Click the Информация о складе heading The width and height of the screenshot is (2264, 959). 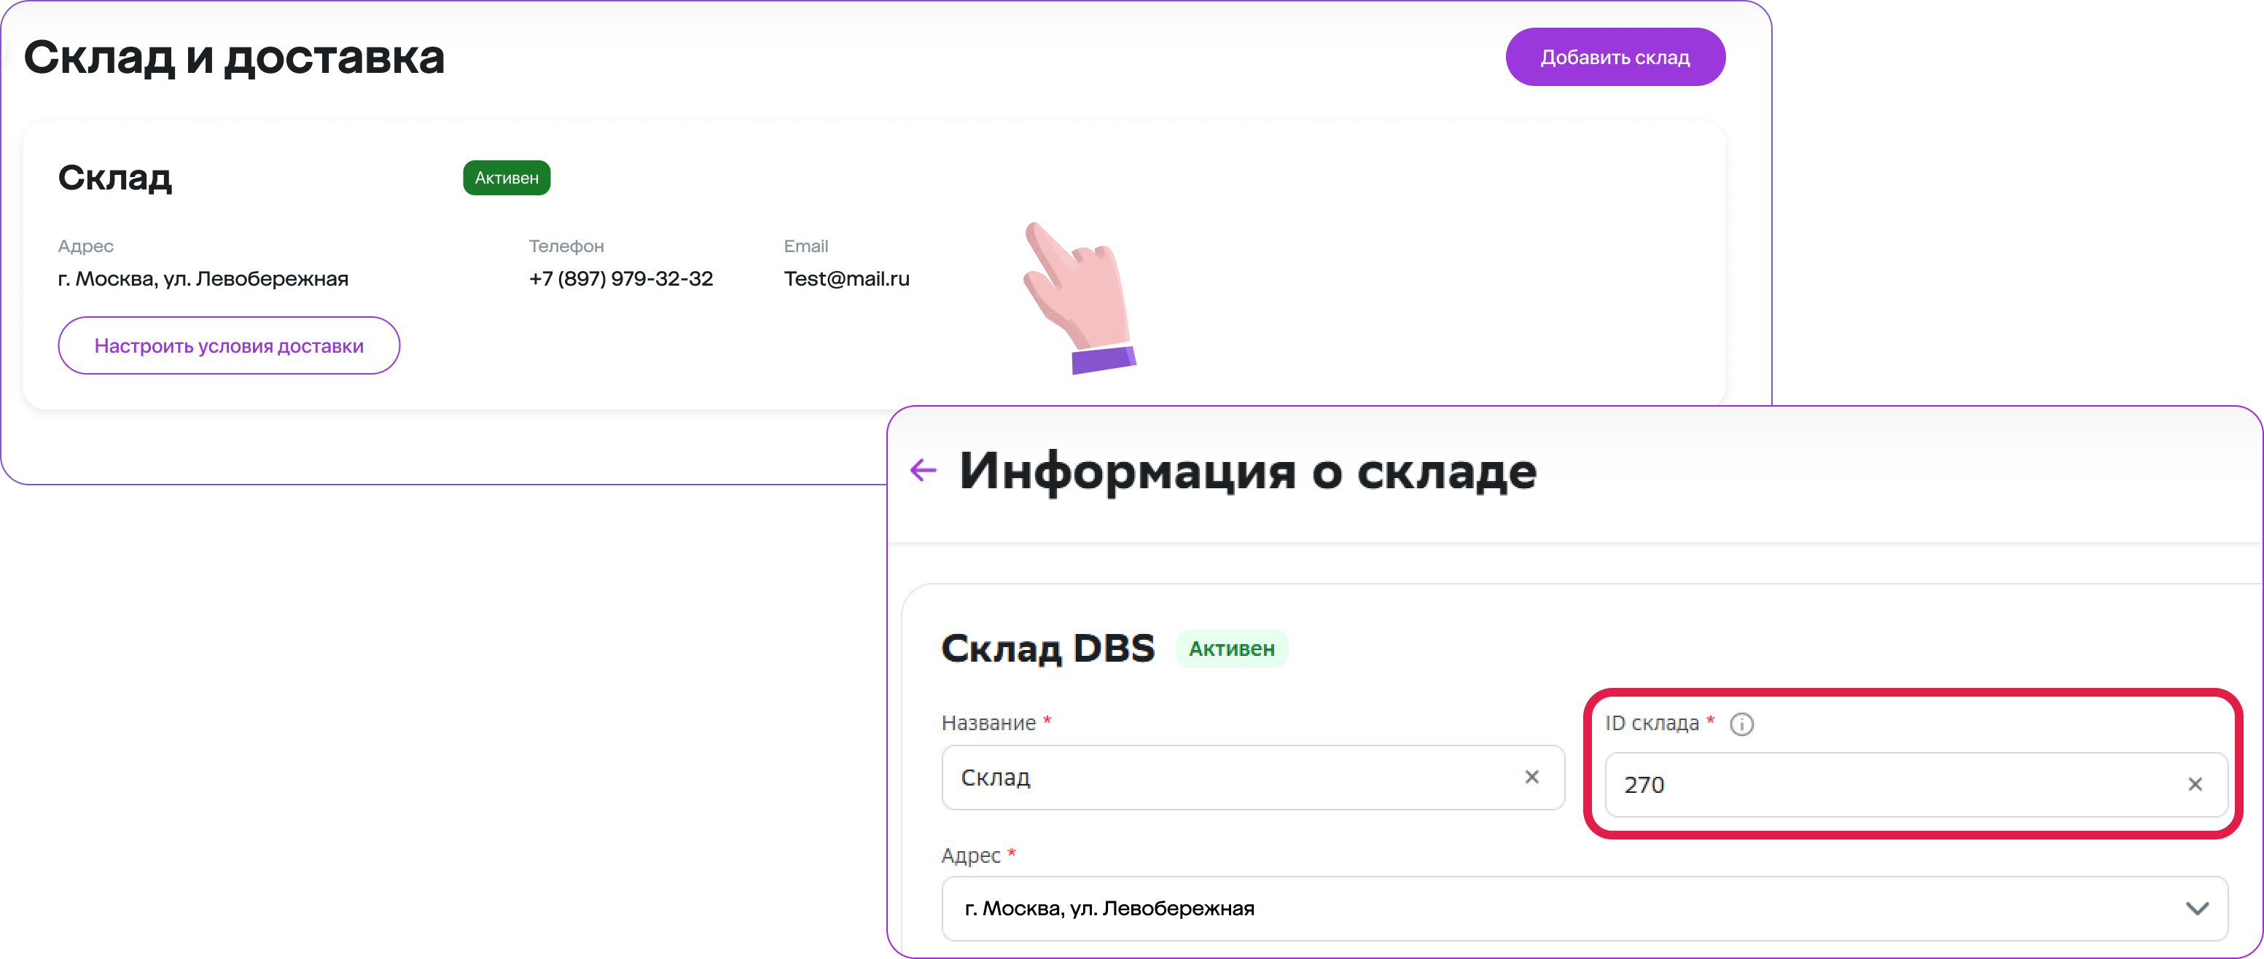tap(1248, 472)
